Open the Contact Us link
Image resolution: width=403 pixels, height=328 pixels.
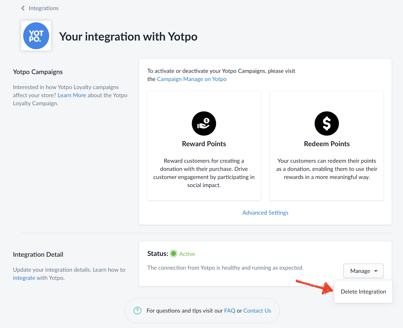tap(257, 311)
